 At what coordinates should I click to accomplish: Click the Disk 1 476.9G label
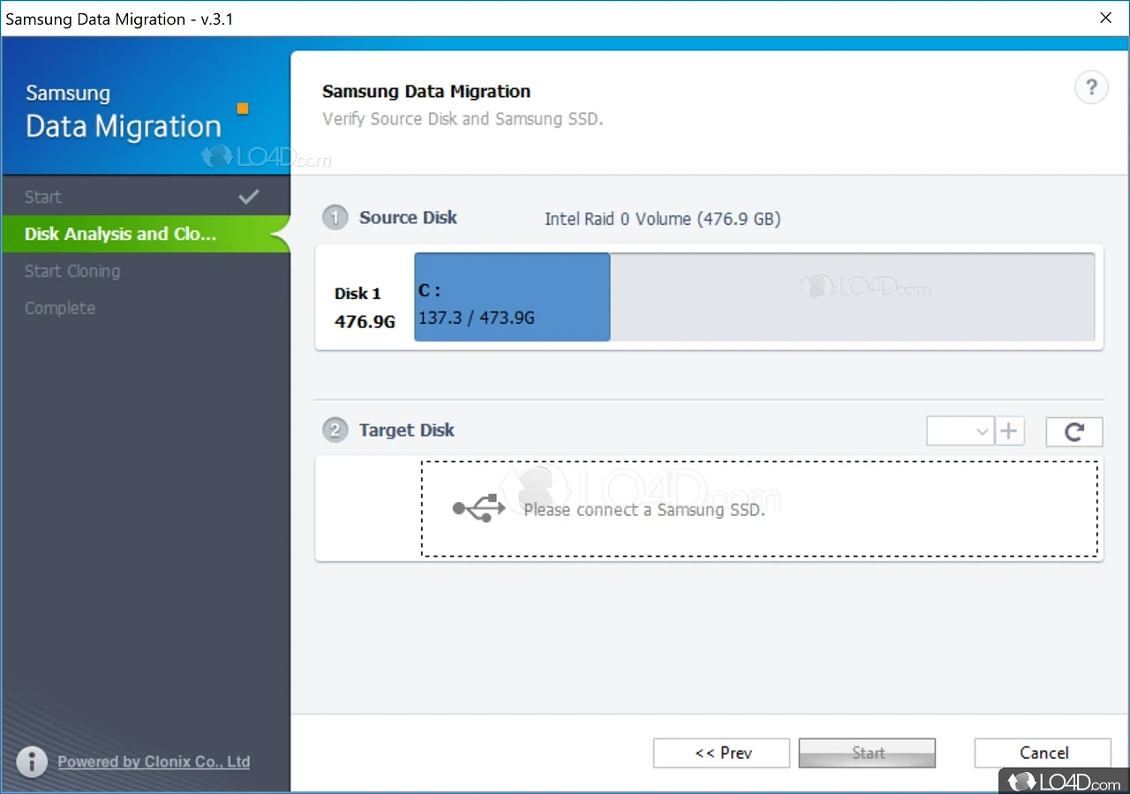point(365,308)
